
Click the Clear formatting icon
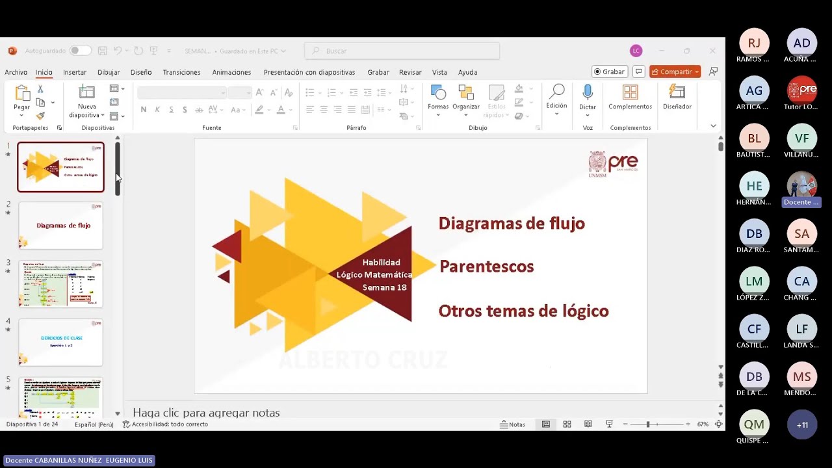[289, 93]
